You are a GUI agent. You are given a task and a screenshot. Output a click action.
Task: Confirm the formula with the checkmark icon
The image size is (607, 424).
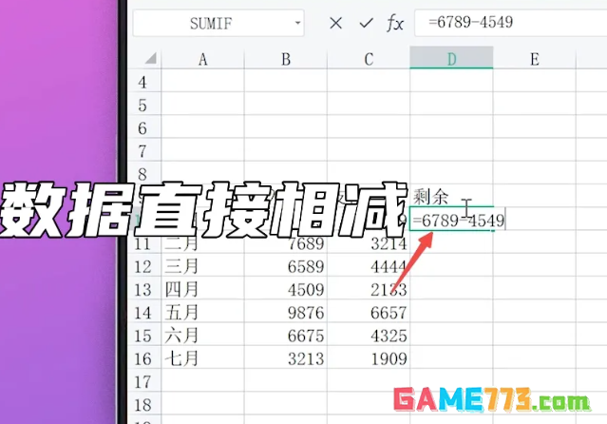364,23
